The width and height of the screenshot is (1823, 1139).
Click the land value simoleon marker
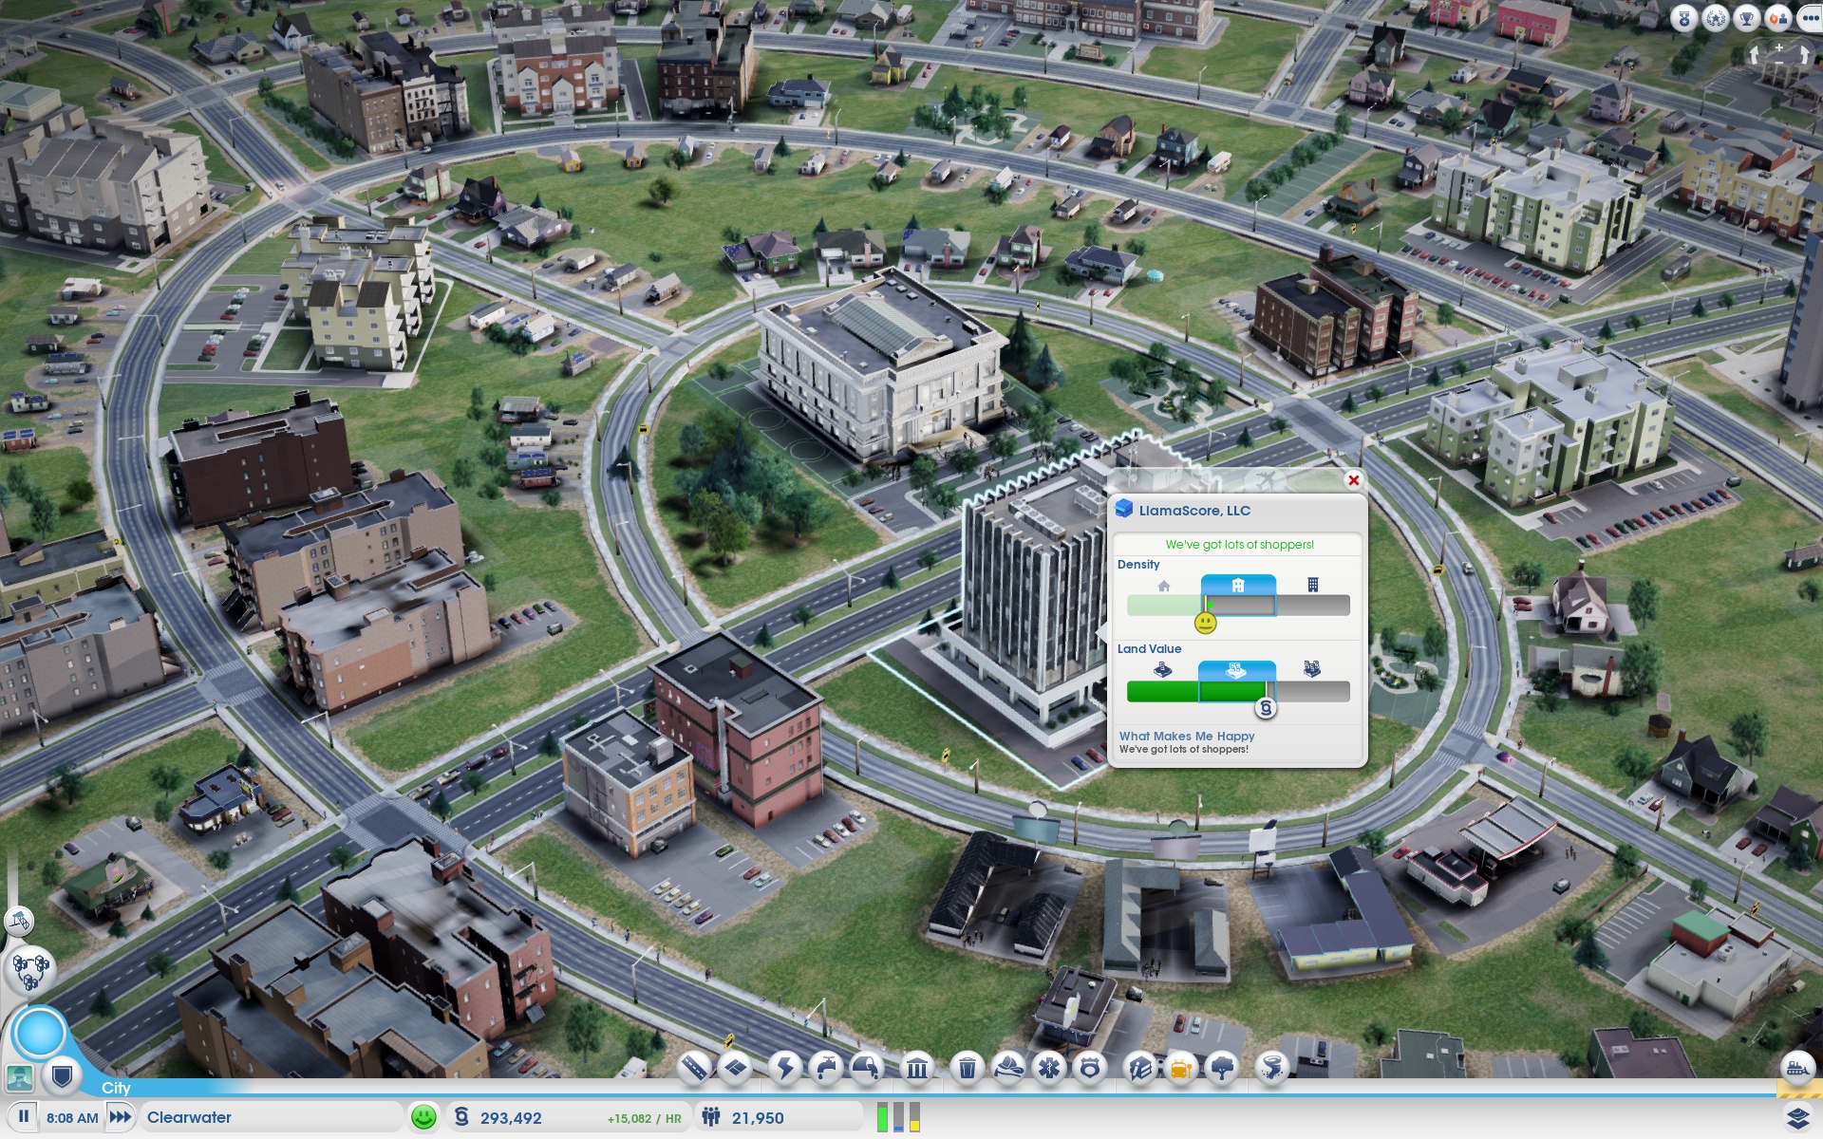click(1266, 708)
